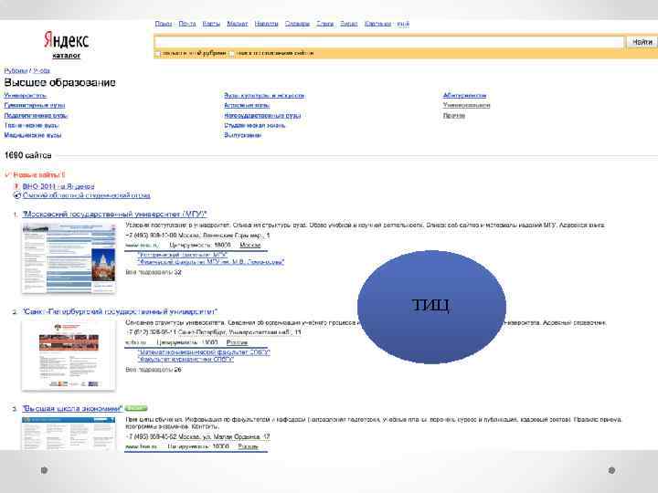Open the MGU site thumbnail preview
This screenshot has width=658, height=493.
[69, 257]
